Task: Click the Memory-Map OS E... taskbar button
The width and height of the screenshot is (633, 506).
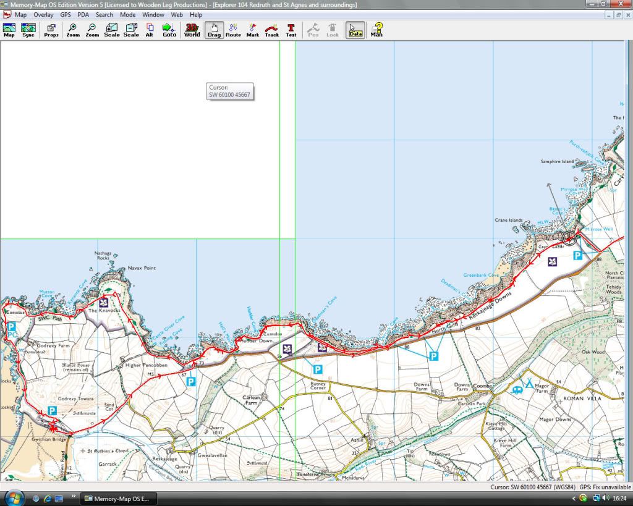Action: coord(118,499)
